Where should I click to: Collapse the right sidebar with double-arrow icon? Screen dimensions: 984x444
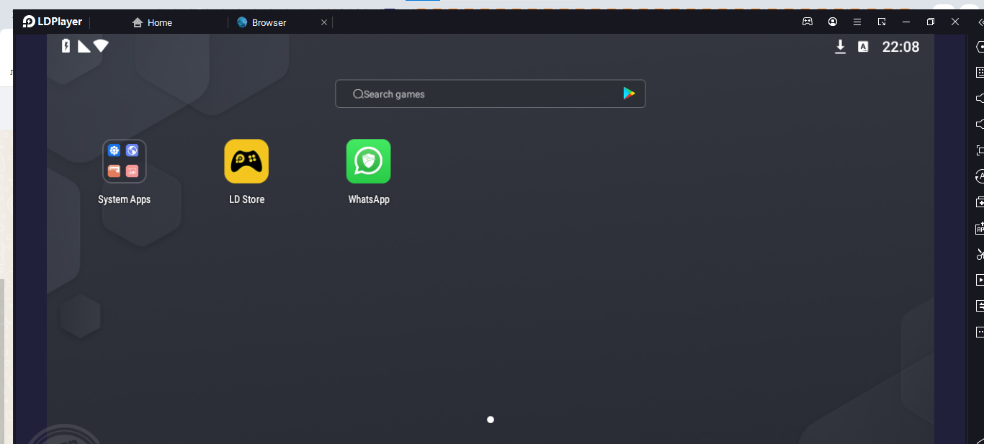980,22
